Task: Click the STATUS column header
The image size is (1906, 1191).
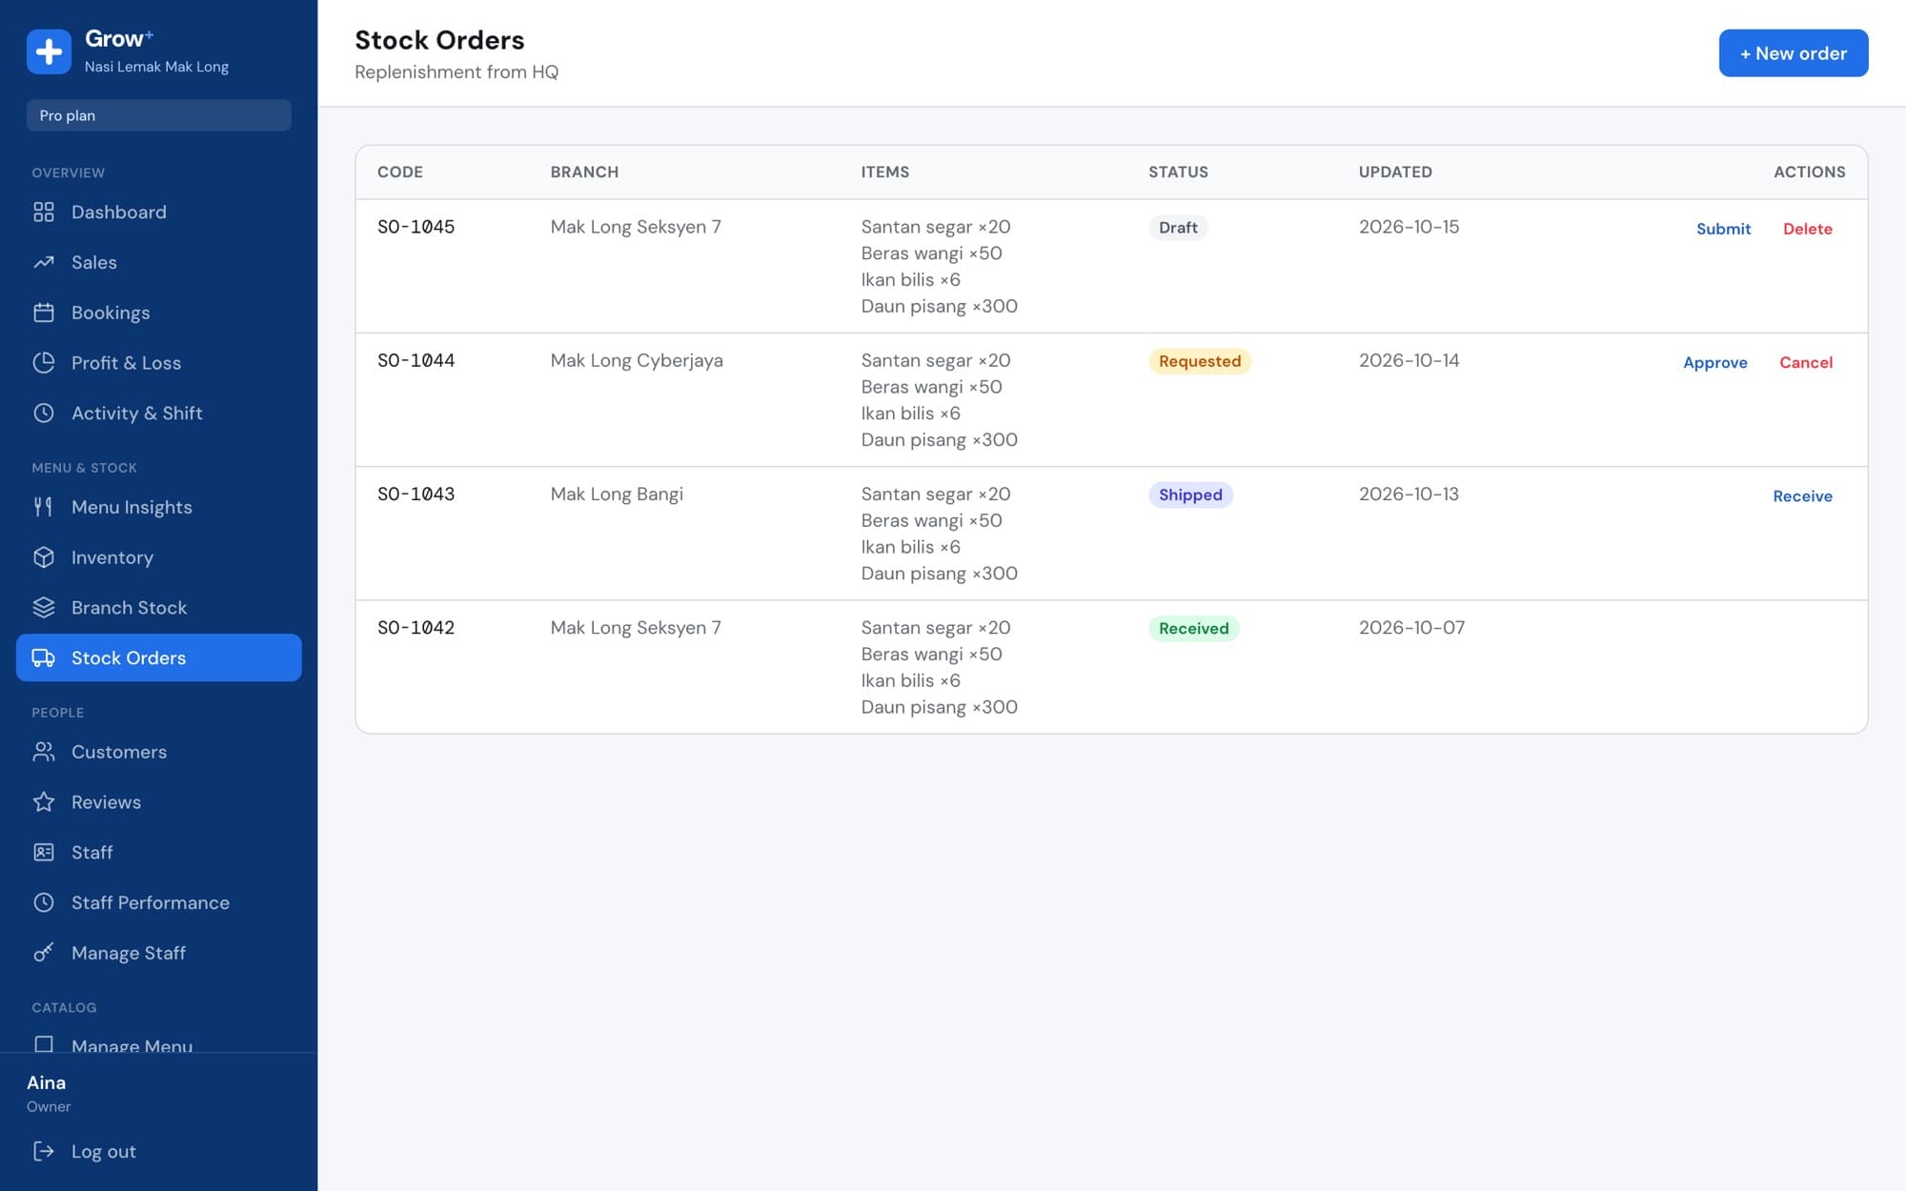Action: 1178,172
